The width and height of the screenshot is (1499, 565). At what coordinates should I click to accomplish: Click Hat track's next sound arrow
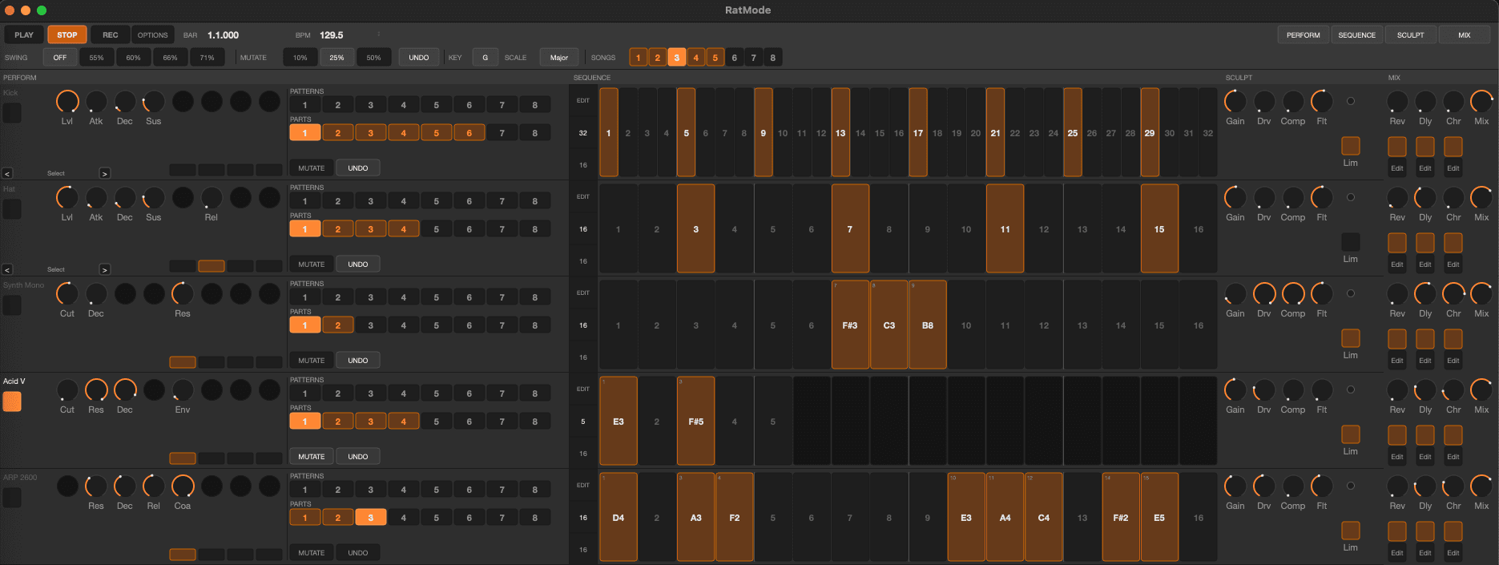(x=104, y=269)
